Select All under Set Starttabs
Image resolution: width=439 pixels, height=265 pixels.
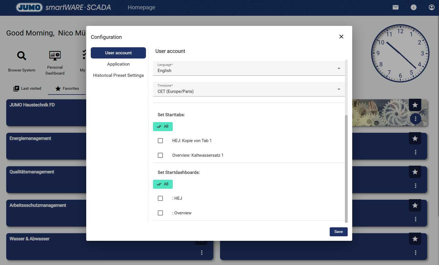point(163,127)
